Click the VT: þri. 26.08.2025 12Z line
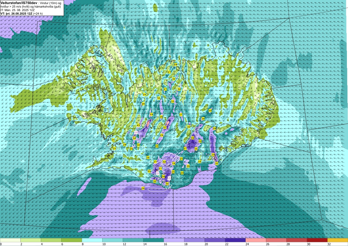 [x=21, y=14]
